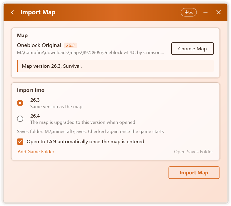231x206 pixels.
Task: Click the "Saves folder: M:\.minecraft\saves" text
Action: [x=51, y=132]
